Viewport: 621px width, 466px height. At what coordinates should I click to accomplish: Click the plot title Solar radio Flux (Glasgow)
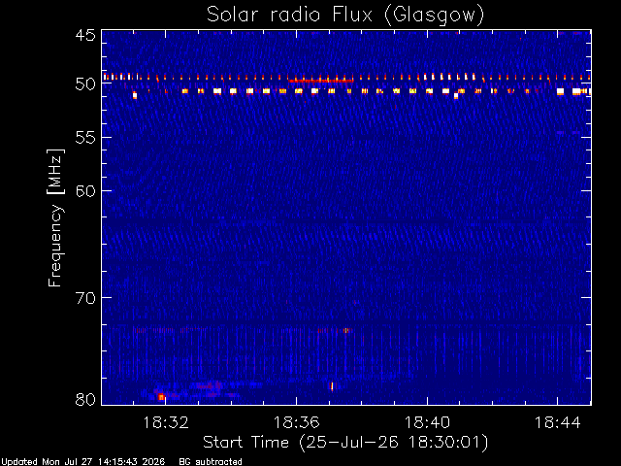[345, 15]
